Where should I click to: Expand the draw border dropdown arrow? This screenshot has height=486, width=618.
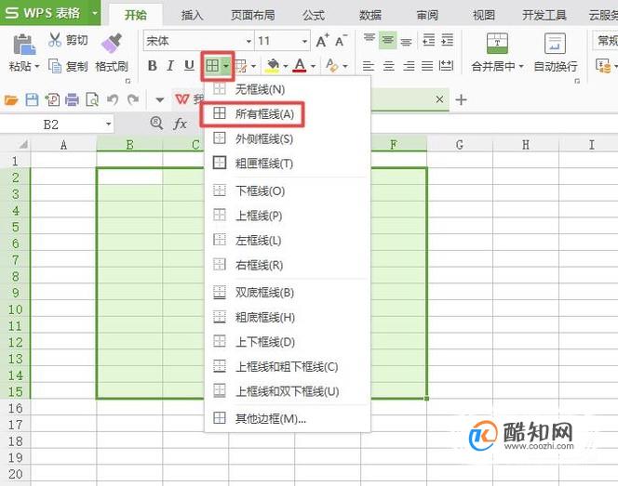coord(253,66)
